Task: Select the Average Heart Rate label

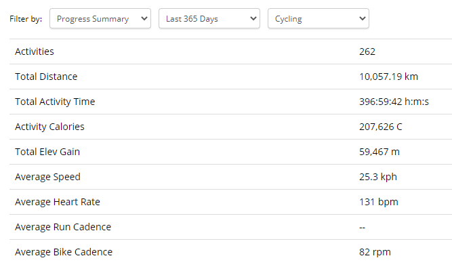Action: [57, 202]
